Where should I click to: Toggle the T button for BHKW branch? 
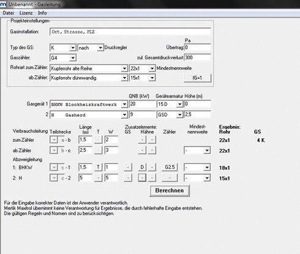tap(98, 167)
